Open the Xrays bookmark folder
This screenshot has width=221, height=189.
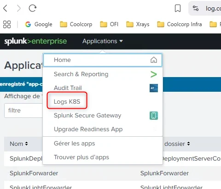tap(138, 24)
